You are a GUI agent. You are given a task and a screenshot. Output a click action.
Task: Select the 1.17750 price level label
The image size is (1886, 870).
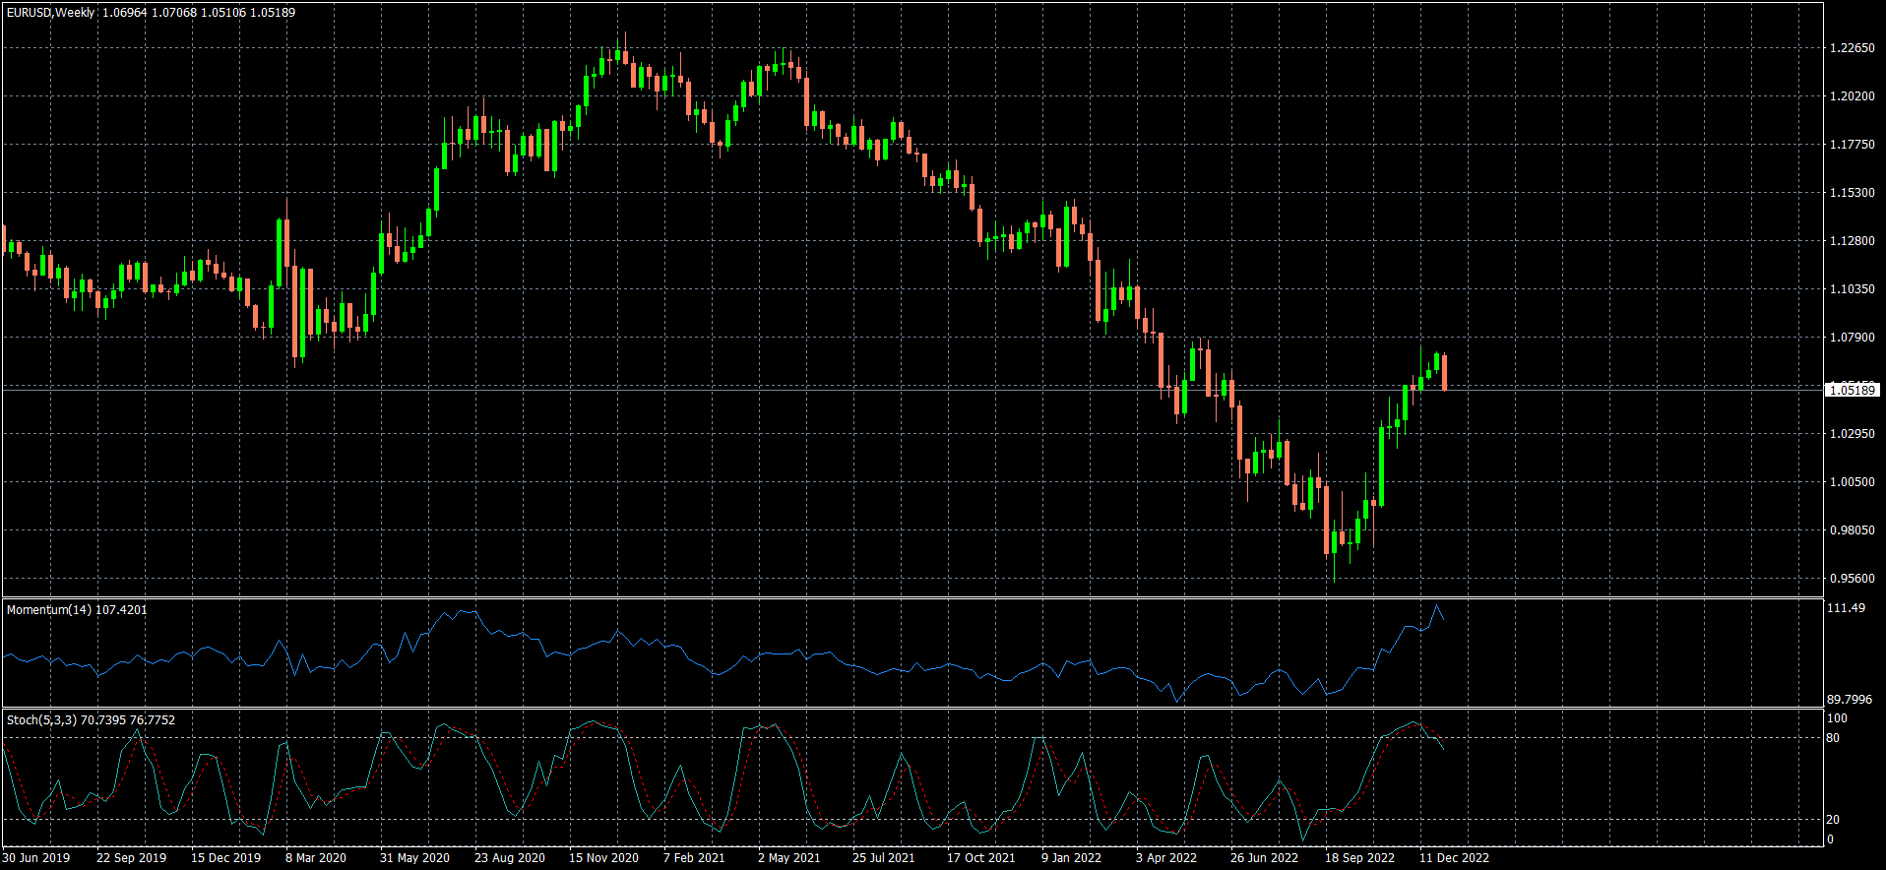point(1852,145)
